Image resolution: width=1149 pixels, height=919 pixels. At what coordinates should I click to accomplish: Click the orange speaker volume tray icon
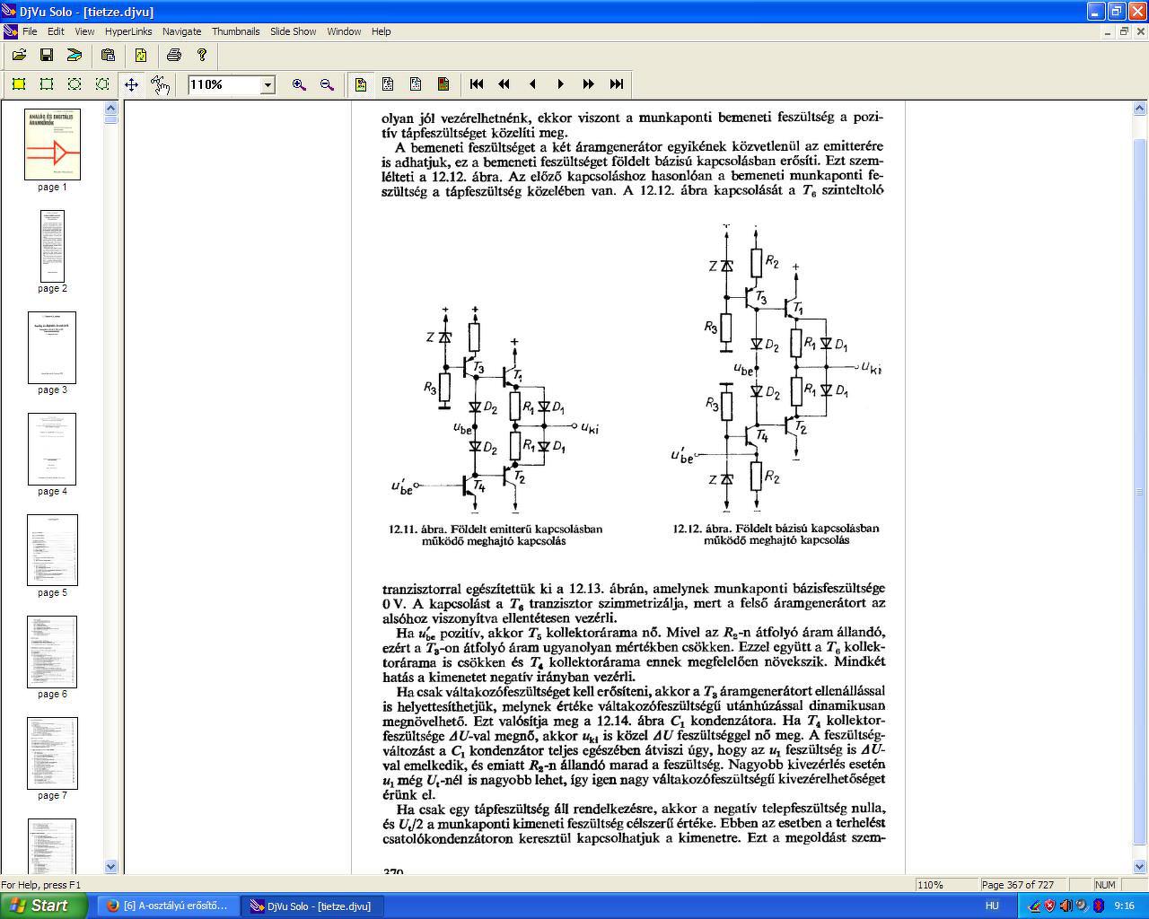[x=1066, y=906]
